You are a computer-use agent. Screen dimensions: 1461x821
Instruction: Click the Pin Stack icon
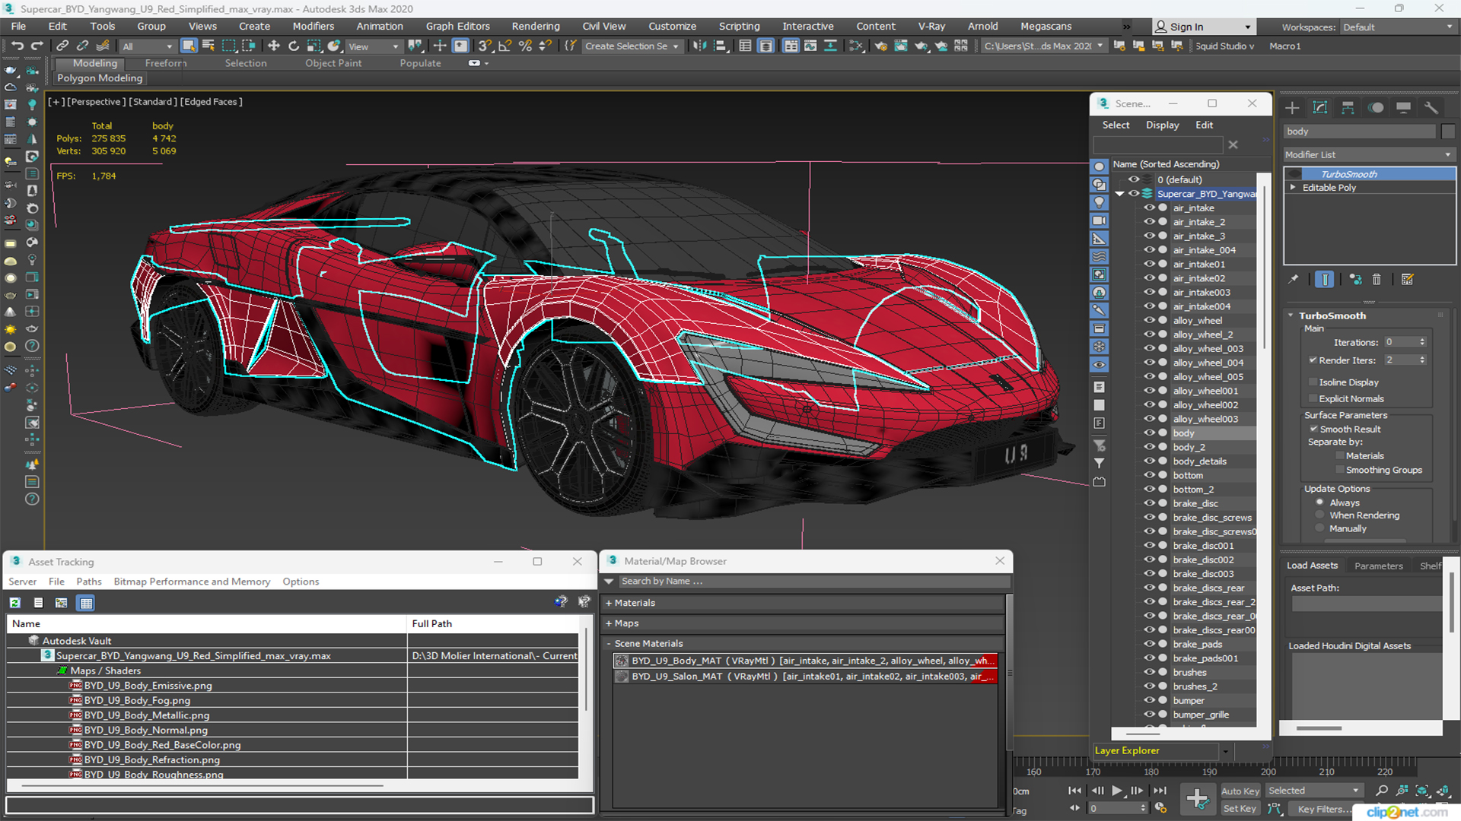click(1294, 280)
